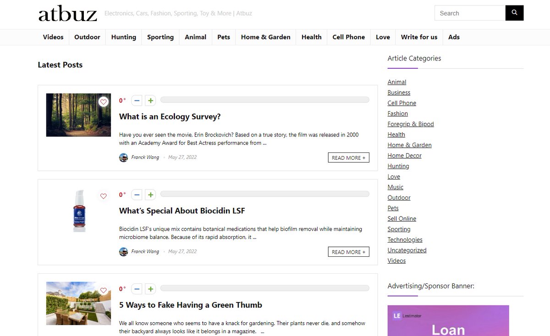
Task: Focus the Search input field
Action: tap(470, 13)
